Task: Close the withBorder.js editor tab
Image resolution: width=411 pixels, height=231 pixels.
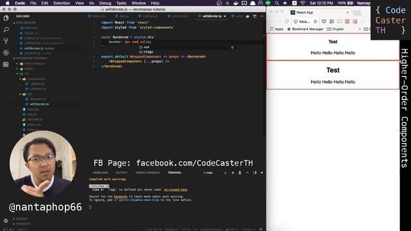Action: coord(225,16)
